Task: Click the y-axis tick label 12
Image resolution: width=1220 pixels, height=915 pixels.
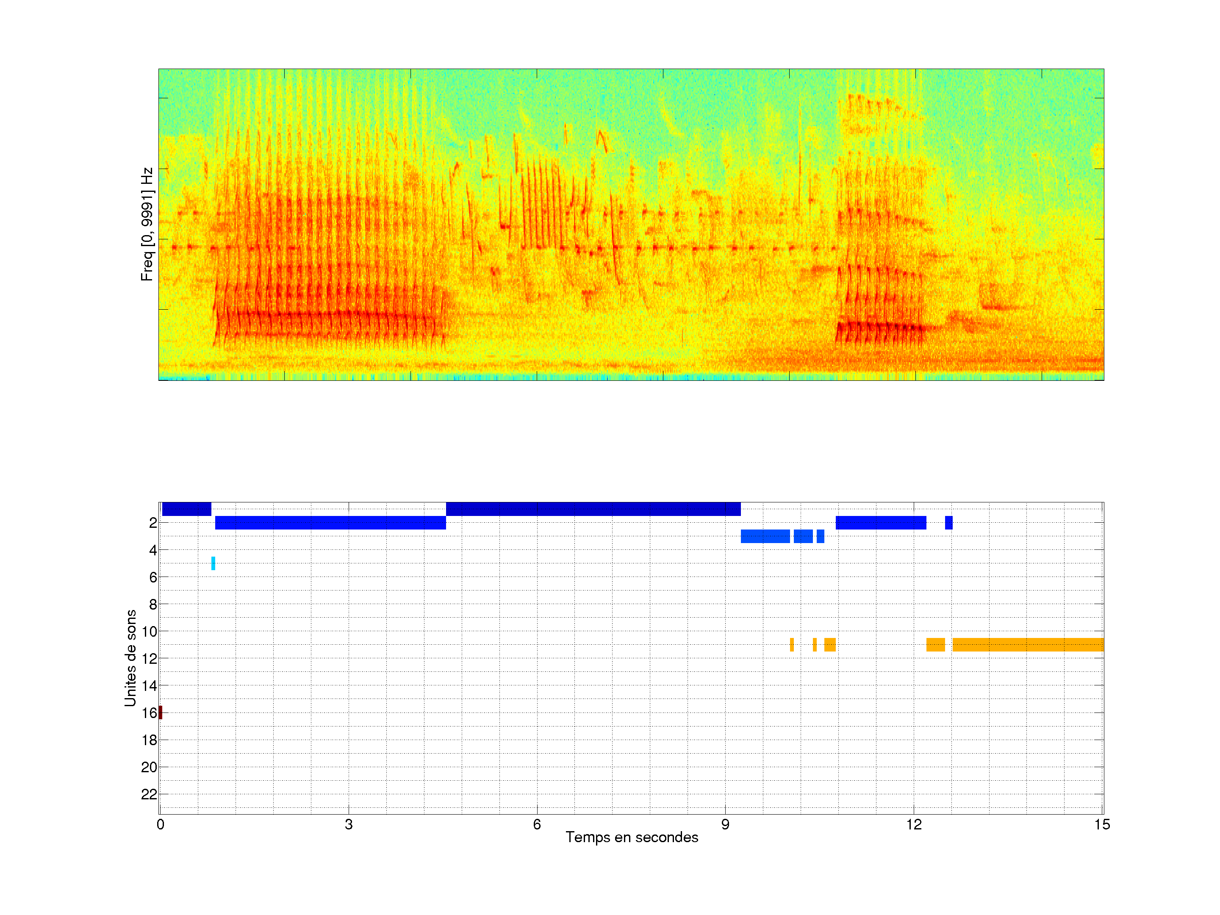Action: coord(149,659)
